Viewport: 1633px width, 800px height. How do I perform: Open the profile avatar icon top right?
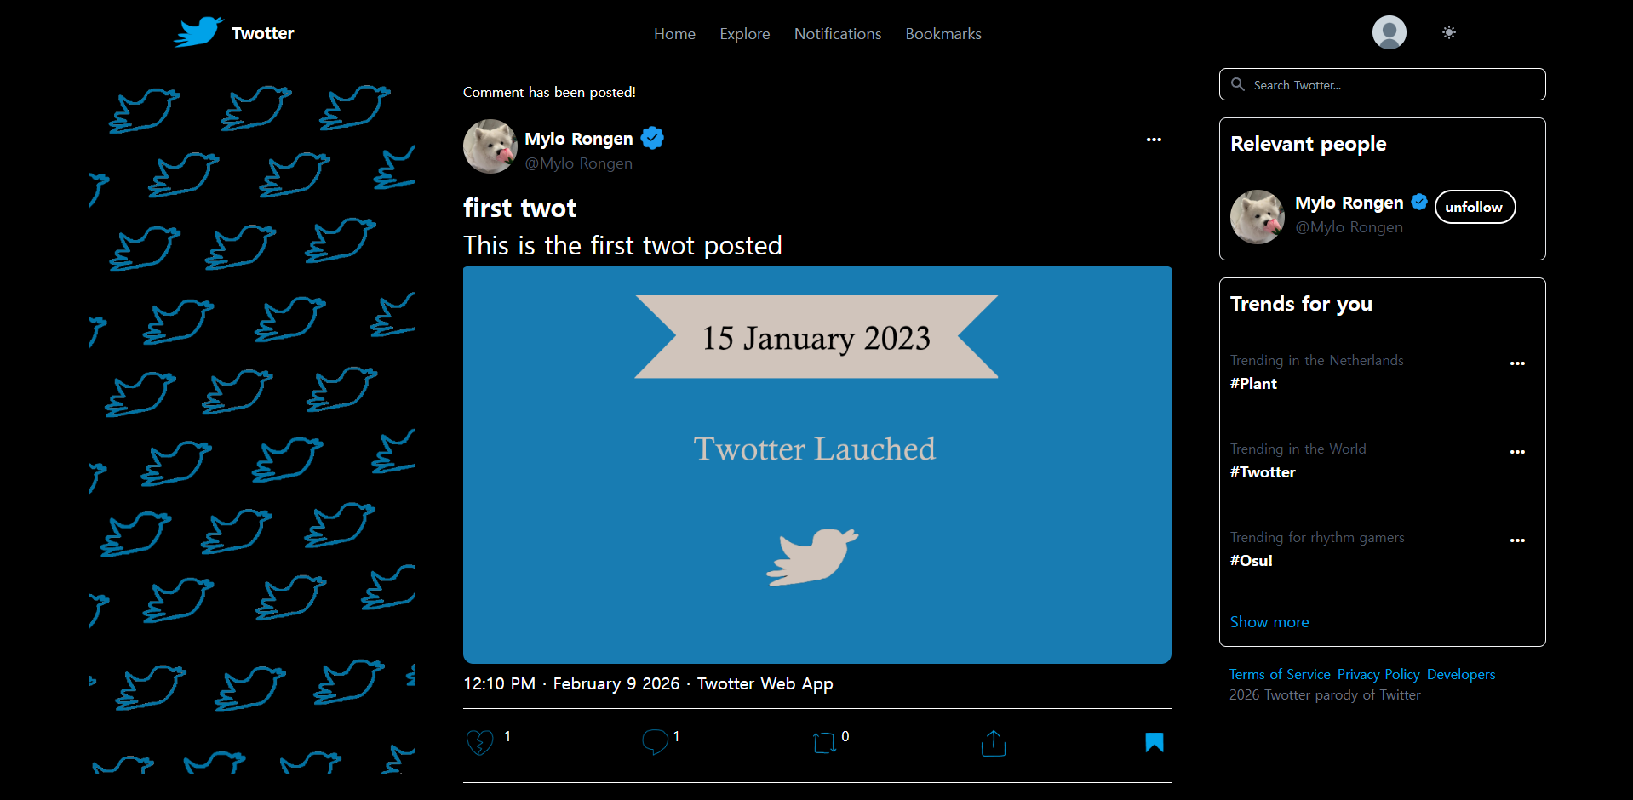coord(1388,32)
